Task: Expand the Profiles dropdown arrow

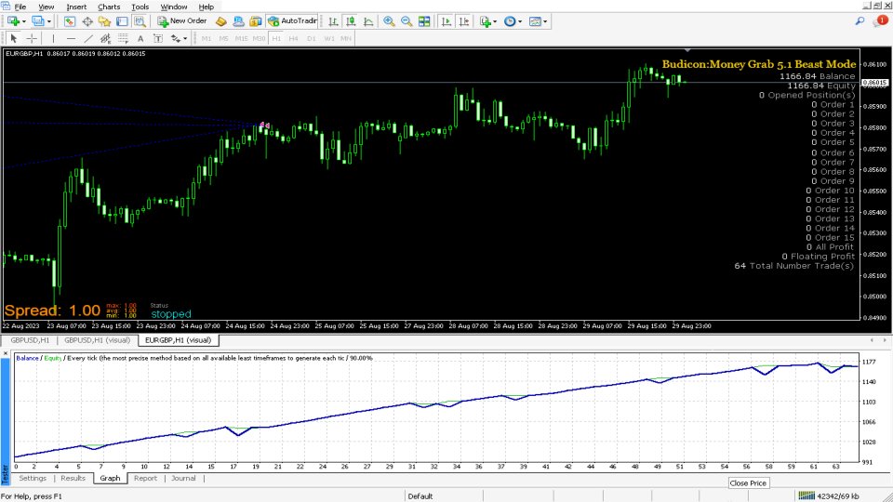Action: (x=49, y=21)
